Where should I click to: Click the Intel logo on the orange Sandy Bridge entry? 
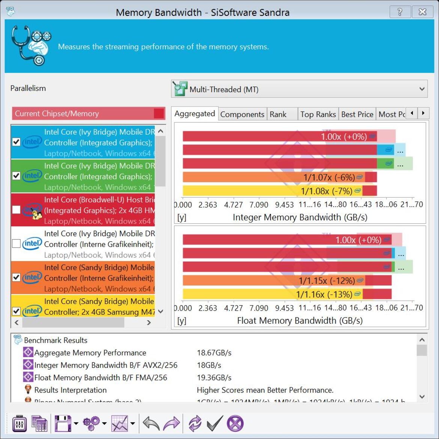click(32, 277)
